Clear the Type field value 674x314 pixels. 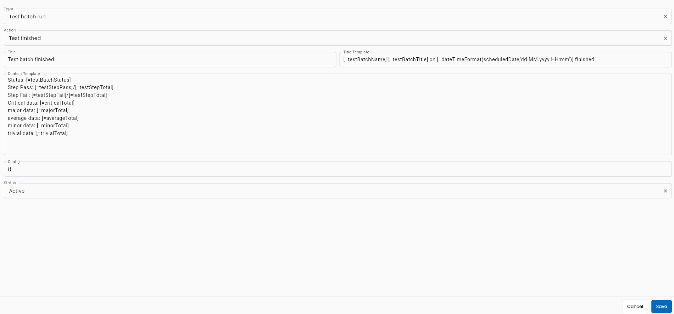(x=665, y=17)
